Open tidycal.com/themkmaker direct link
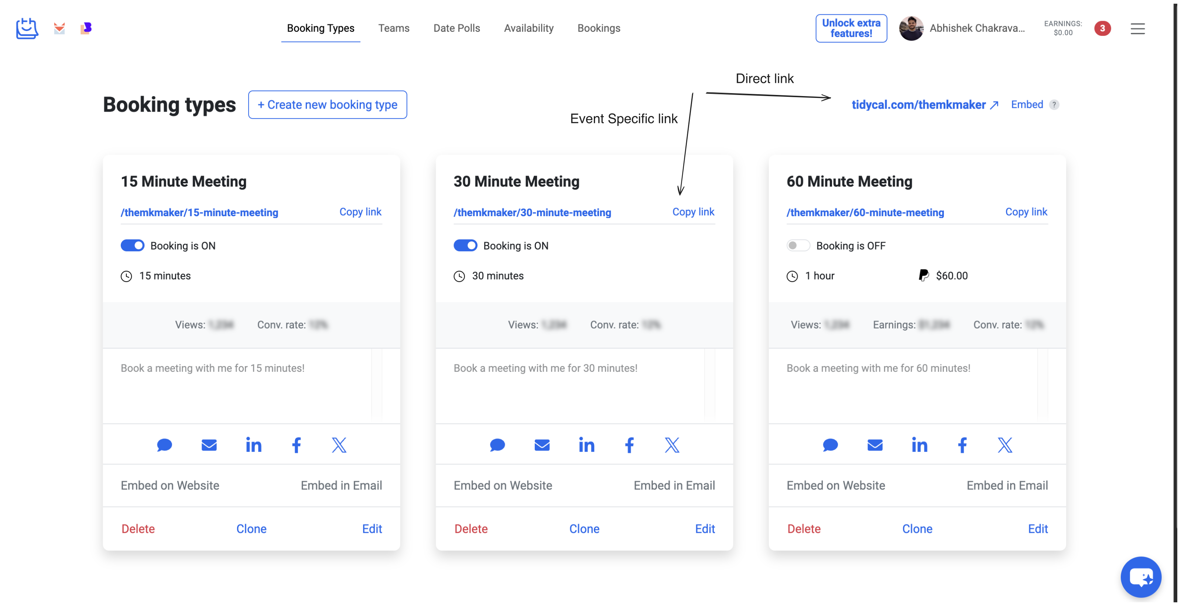 pyautogui.click(x=925, y=105)
